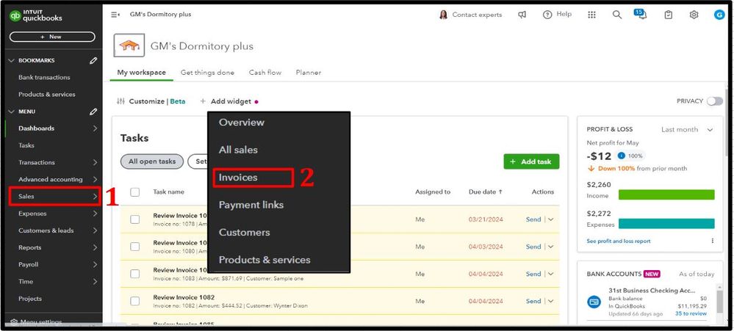Expand the Advanced accounting submenu arrow
Viewport: 734px width, 331px height.
95,180
